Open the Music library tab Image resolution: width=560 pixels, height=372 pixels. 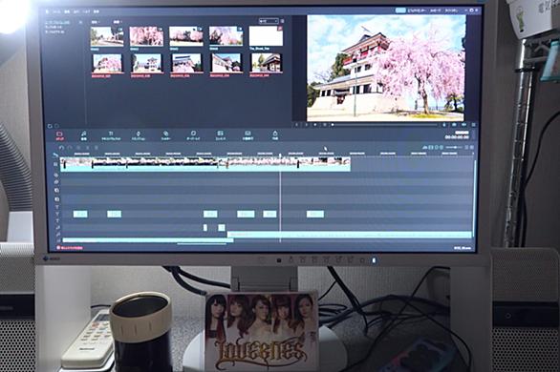(83, 135)
